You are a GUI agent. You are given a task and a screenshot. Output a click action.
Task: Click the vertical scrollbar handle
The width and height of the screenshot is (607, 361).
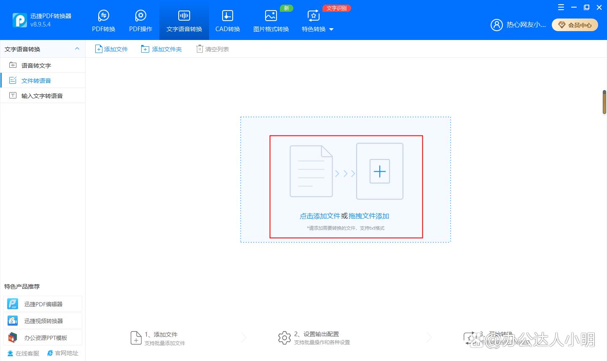coord(604,102)
